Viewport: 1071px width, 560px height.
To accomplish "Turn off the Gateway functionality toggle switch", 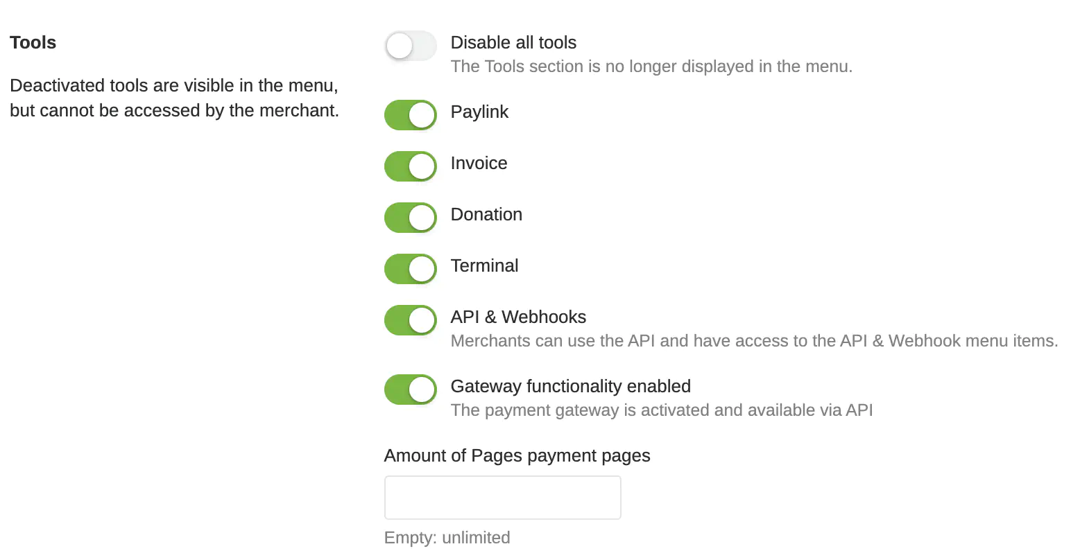I will click(411, 390).
